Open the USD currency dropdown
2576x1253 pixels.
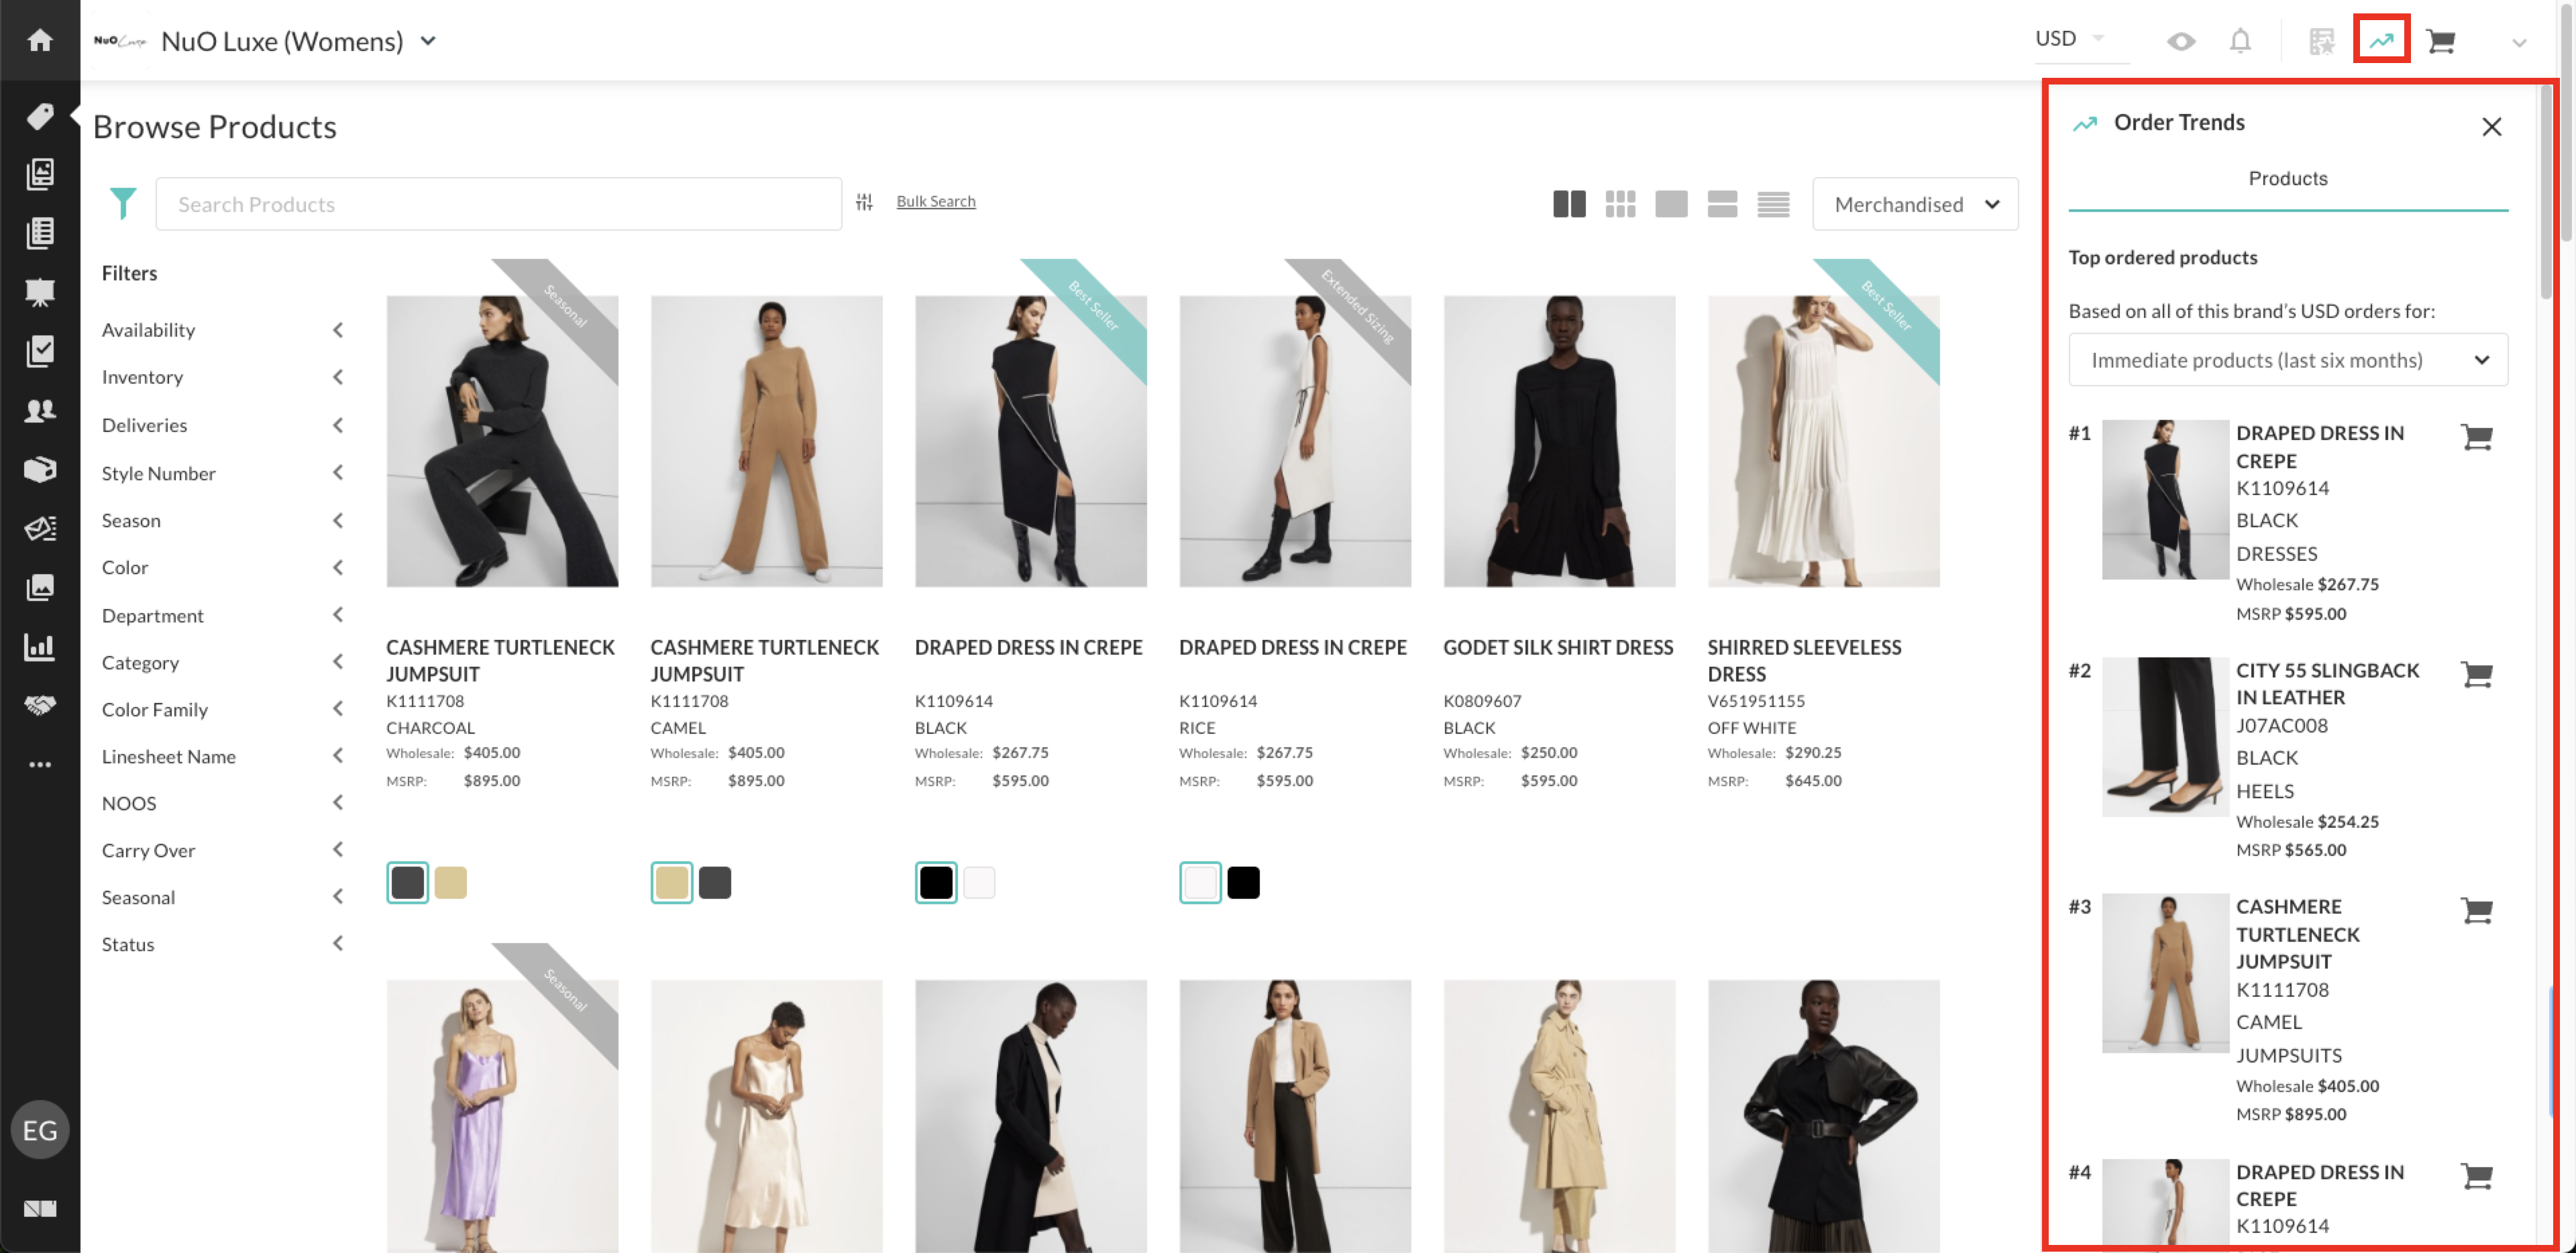click(x=2082, y=39)
